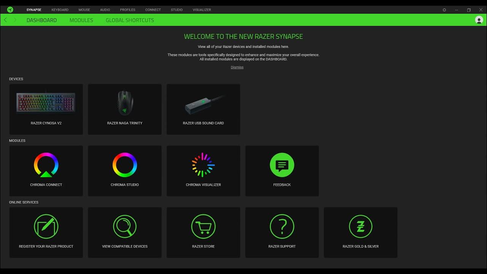Go back with the left navigation arrow
The width and height of the screenshot is (487, 274).
coord(5,20)
